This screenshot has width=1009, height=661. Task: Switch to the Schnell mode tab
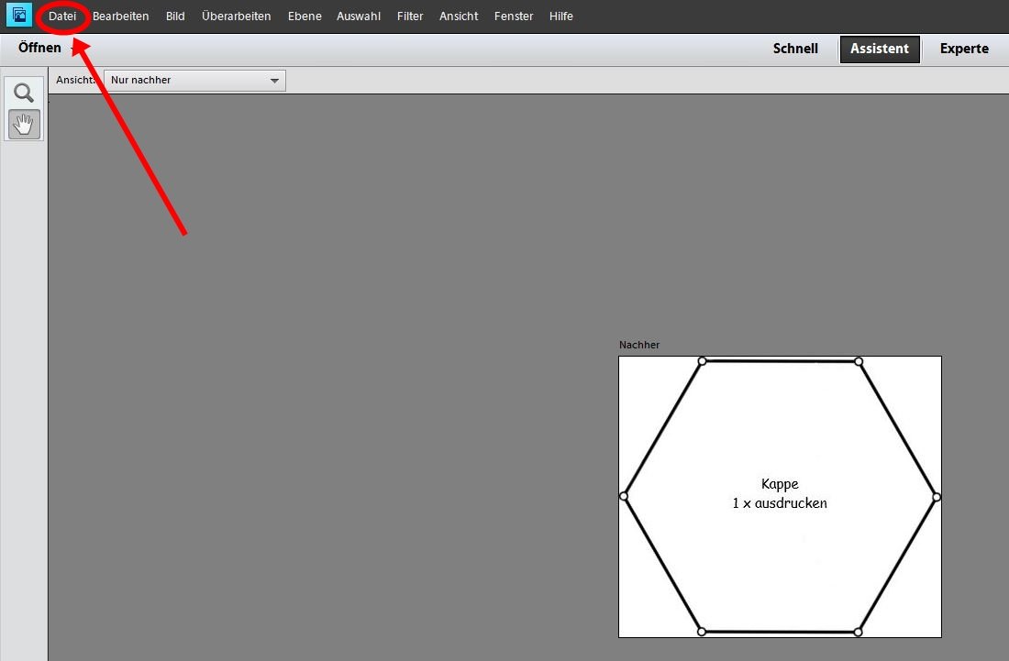(x=795, y=49)
